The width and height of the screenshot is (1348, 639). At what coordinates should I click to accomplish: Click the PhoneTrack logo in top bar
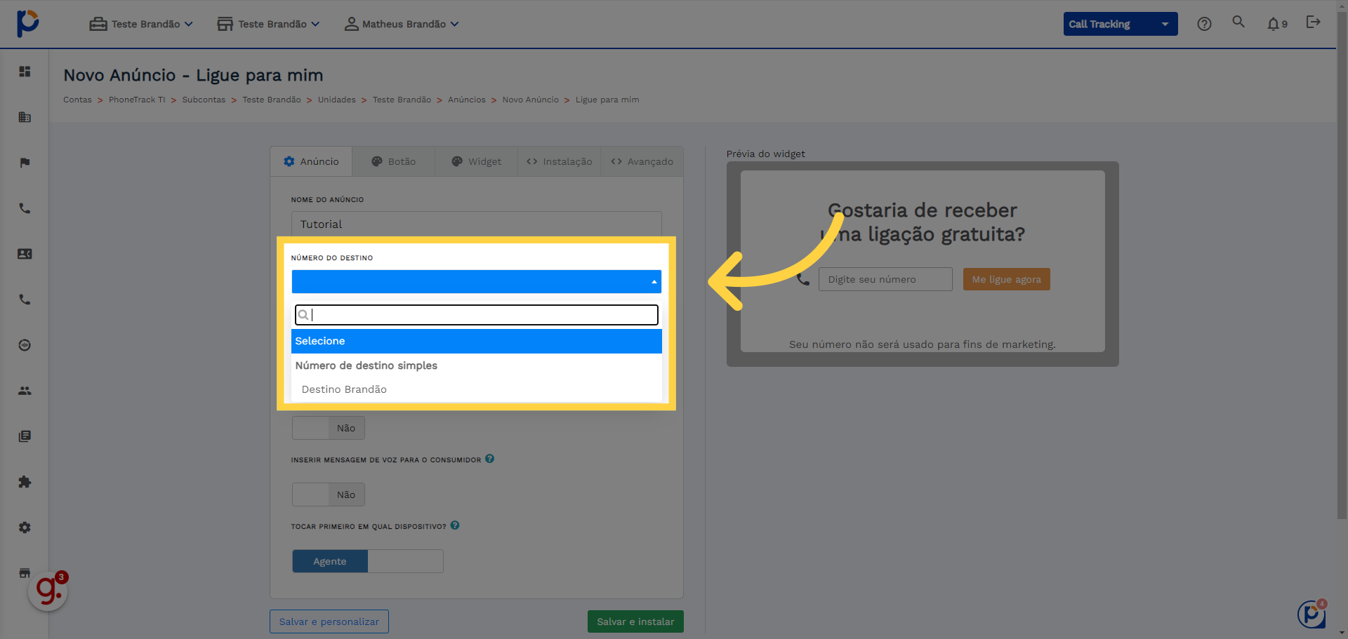28,23
